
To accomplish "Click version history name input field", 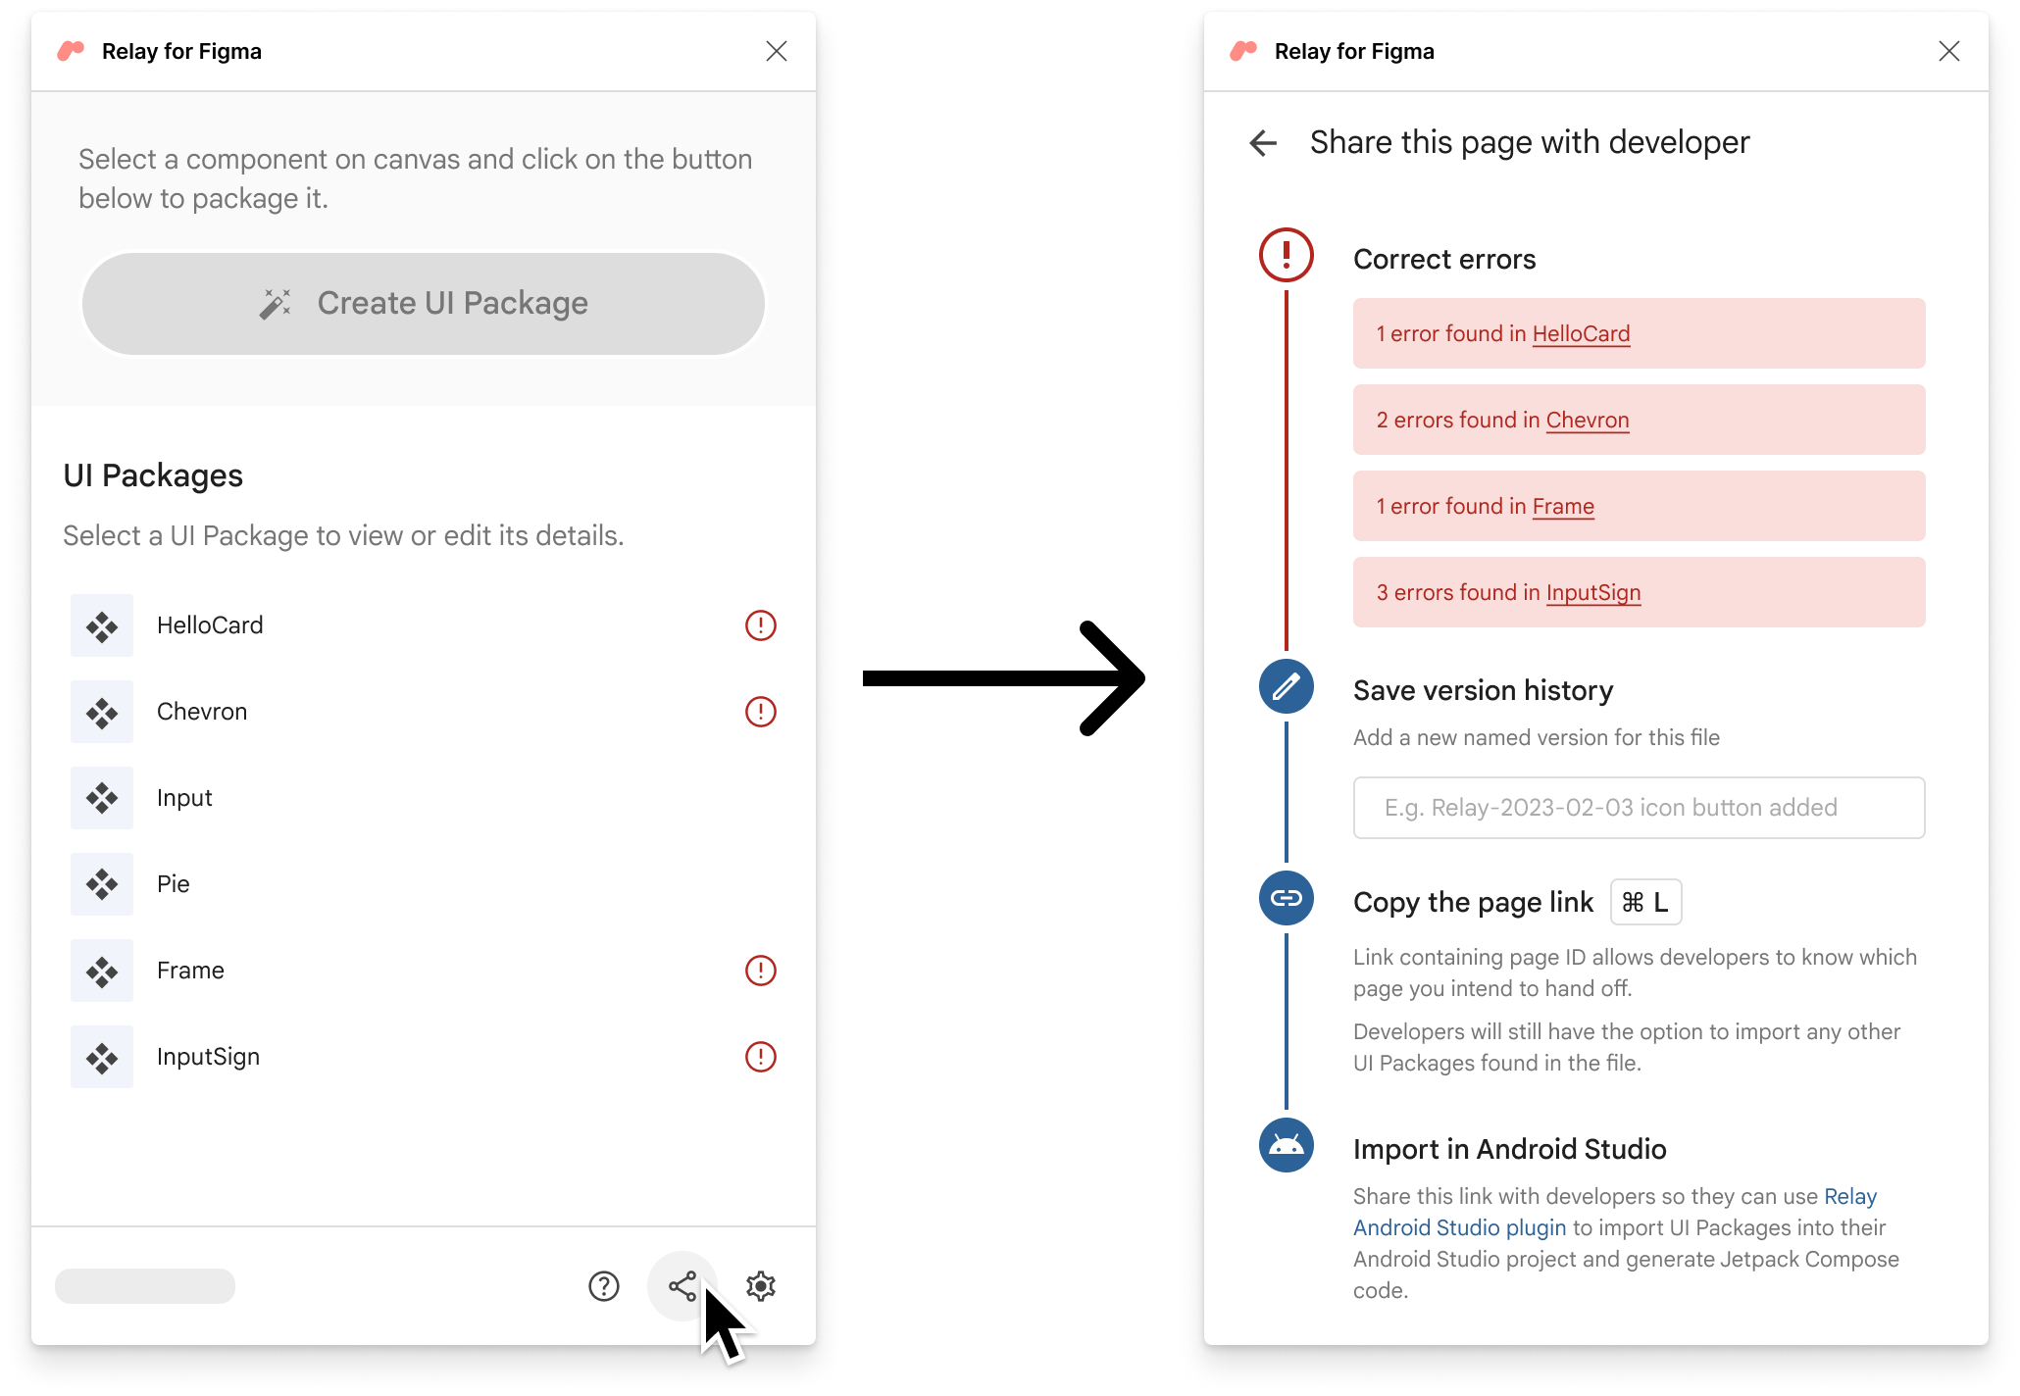I will [1638, 807].
